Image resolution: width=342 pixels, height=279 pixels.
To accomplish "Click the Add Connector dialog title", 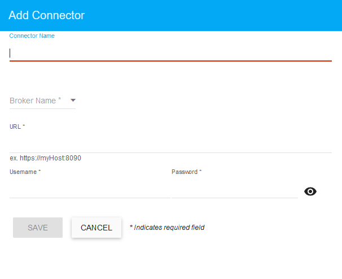I will coord(46,15).
